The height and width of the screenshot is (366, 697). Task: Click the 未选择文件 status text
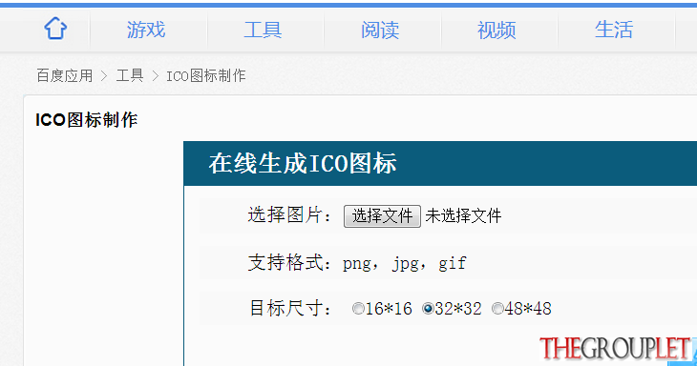(x=463, y=216)
